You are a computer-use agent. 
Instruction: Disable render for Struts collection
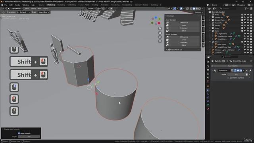point(251,28)
